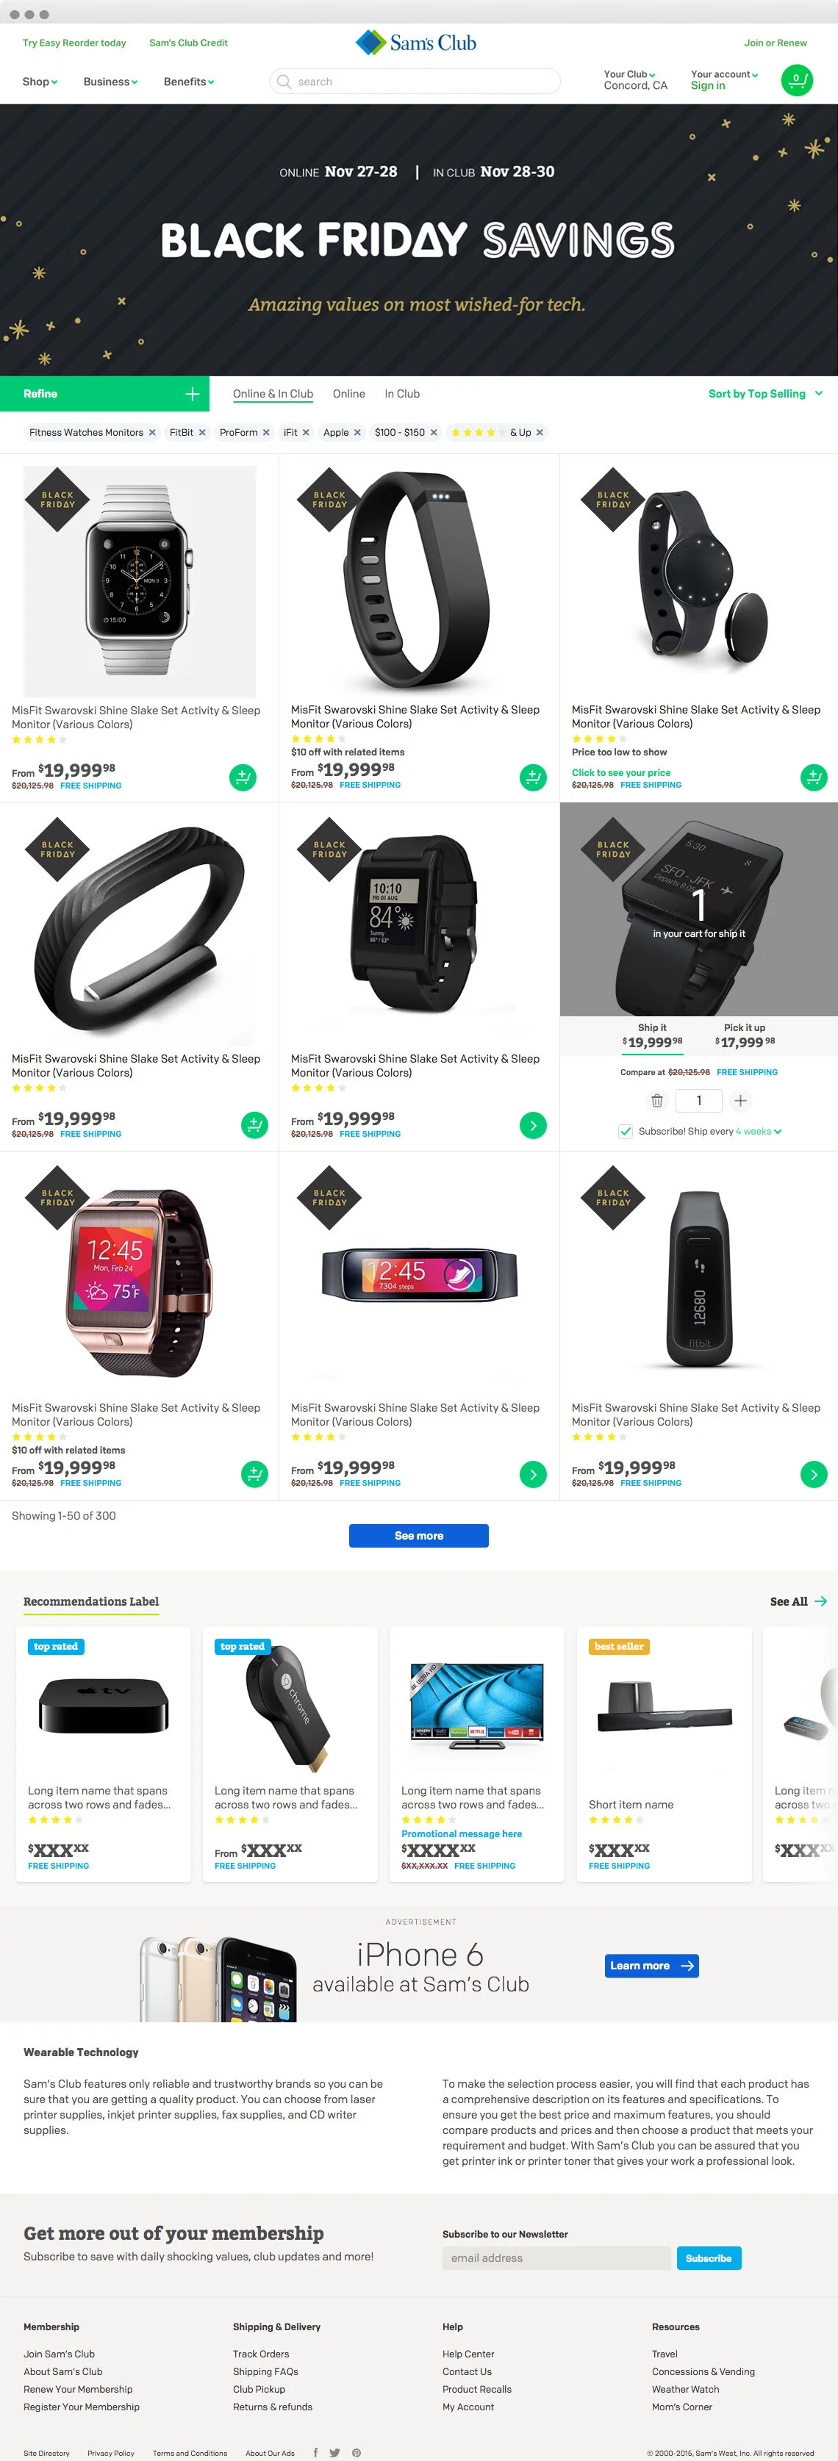Open the Shop dropdown menu

[x=40, y=82]
